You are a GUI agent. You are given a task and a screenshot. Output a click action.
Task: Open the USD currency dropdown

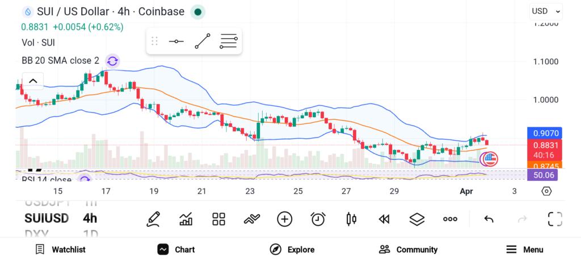546,11
